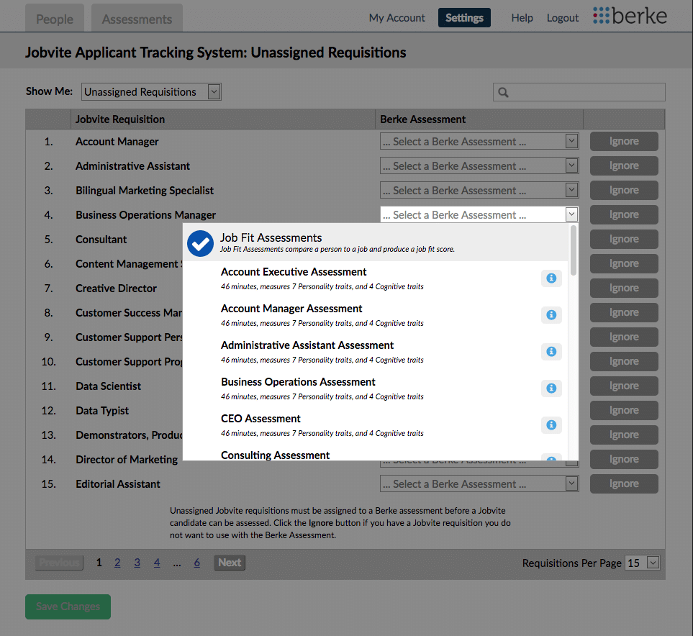Ignore the Editorial Assistant requisition
Screen dimensions: 693x636
pyautogui.click(x=623, y=483)
